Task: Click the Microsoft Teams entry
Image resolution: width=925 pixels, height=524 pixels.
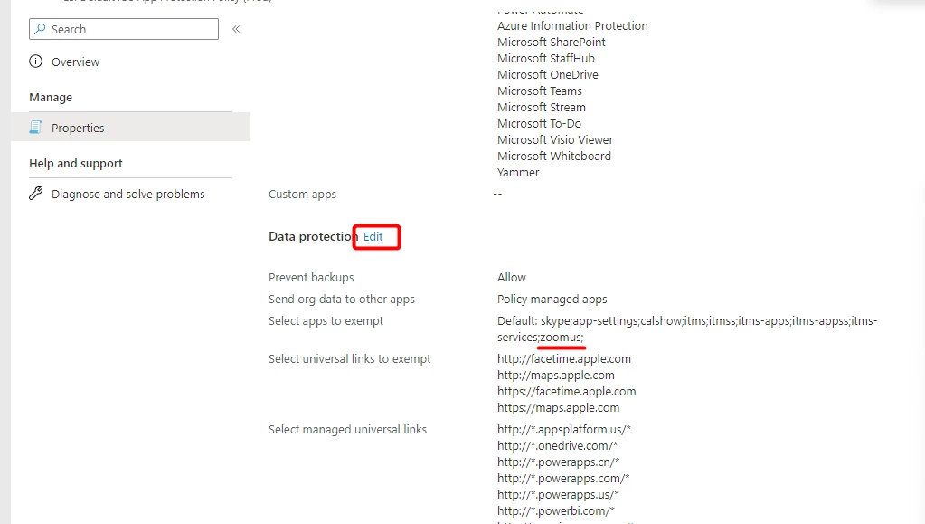Action: point(539,91)
